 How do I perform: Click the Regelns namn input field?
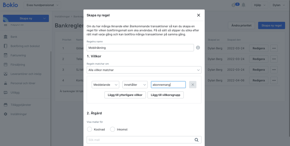point(140,48)
